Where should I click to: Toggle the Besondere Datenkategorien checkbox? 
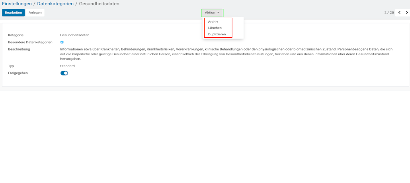click(x=62, y=42)
